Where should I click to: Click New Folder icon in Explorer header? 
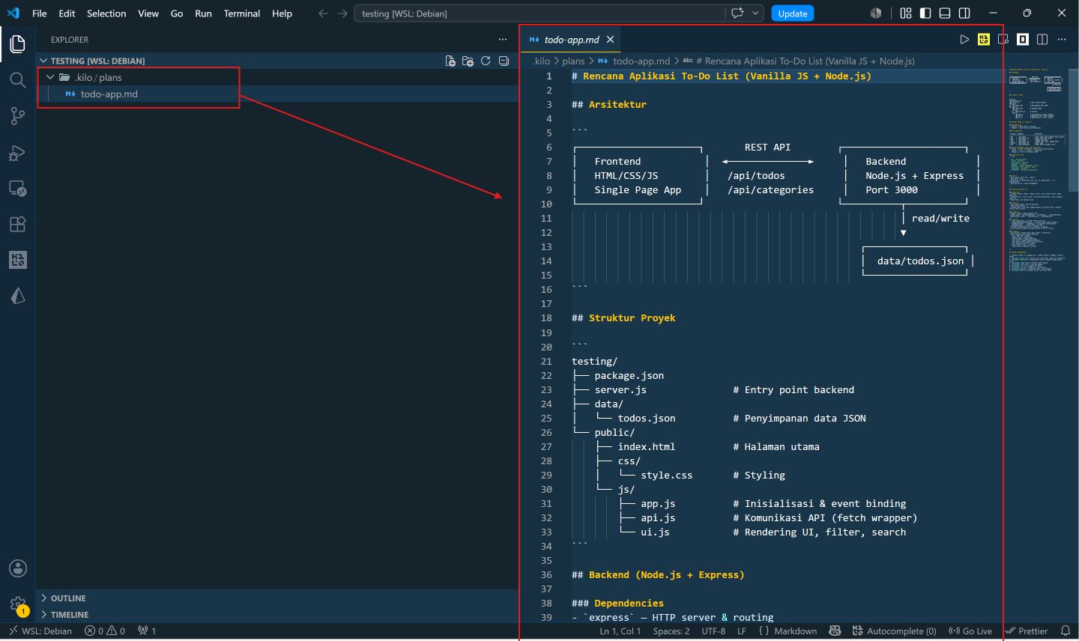click(468, 61)
